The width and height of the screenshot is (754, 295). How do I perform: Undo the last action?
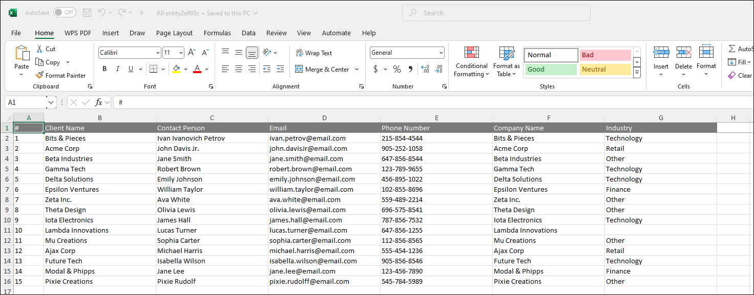point(102,13)
